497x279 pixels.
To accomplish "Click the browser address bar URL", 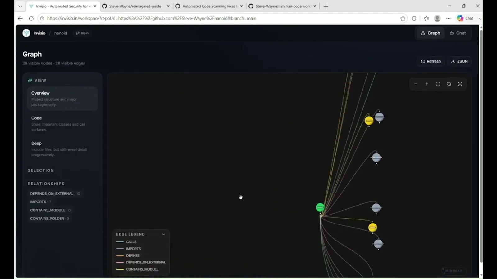I will 152,18.
